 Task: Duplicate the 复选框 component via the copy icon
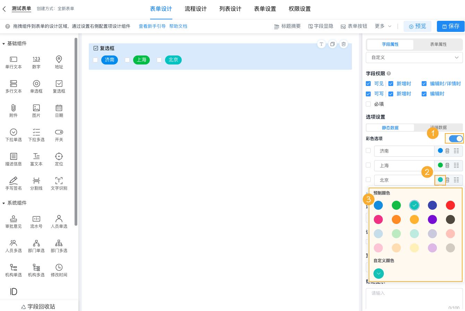pyautogui.click(x=332, y=44)
